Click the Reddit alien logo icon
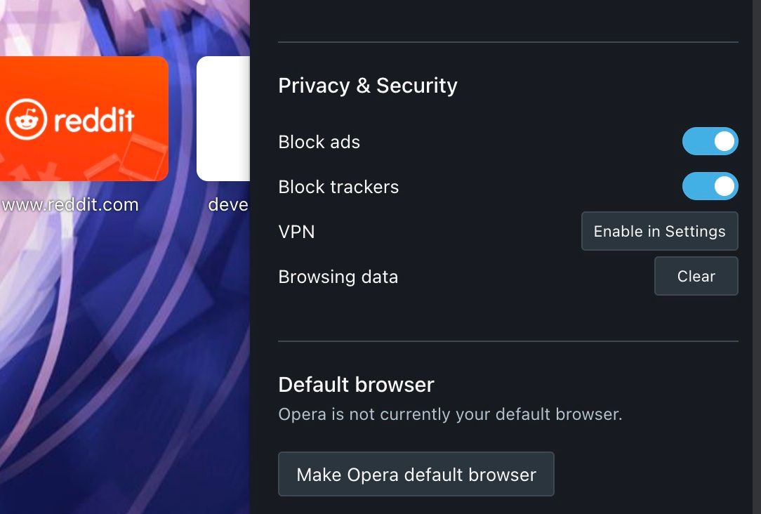761x514 pixels. [27, 120]
